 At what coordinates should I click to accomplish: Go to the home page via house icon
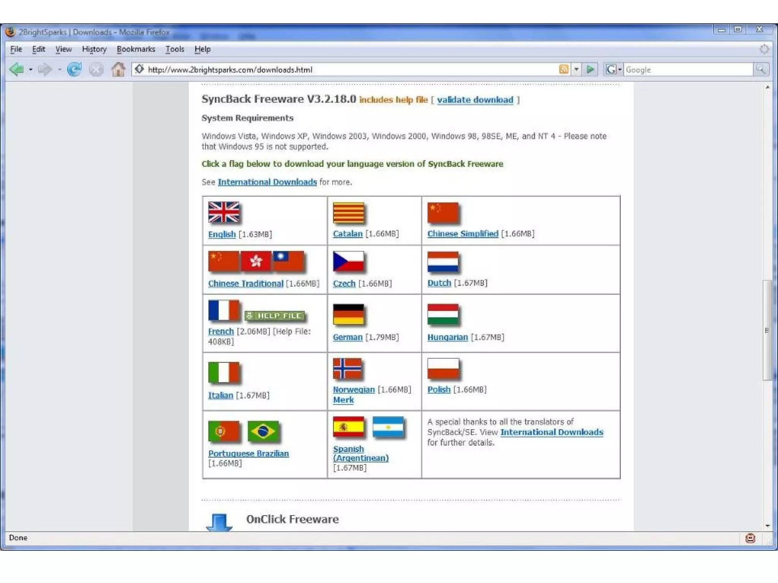(118, 69)
